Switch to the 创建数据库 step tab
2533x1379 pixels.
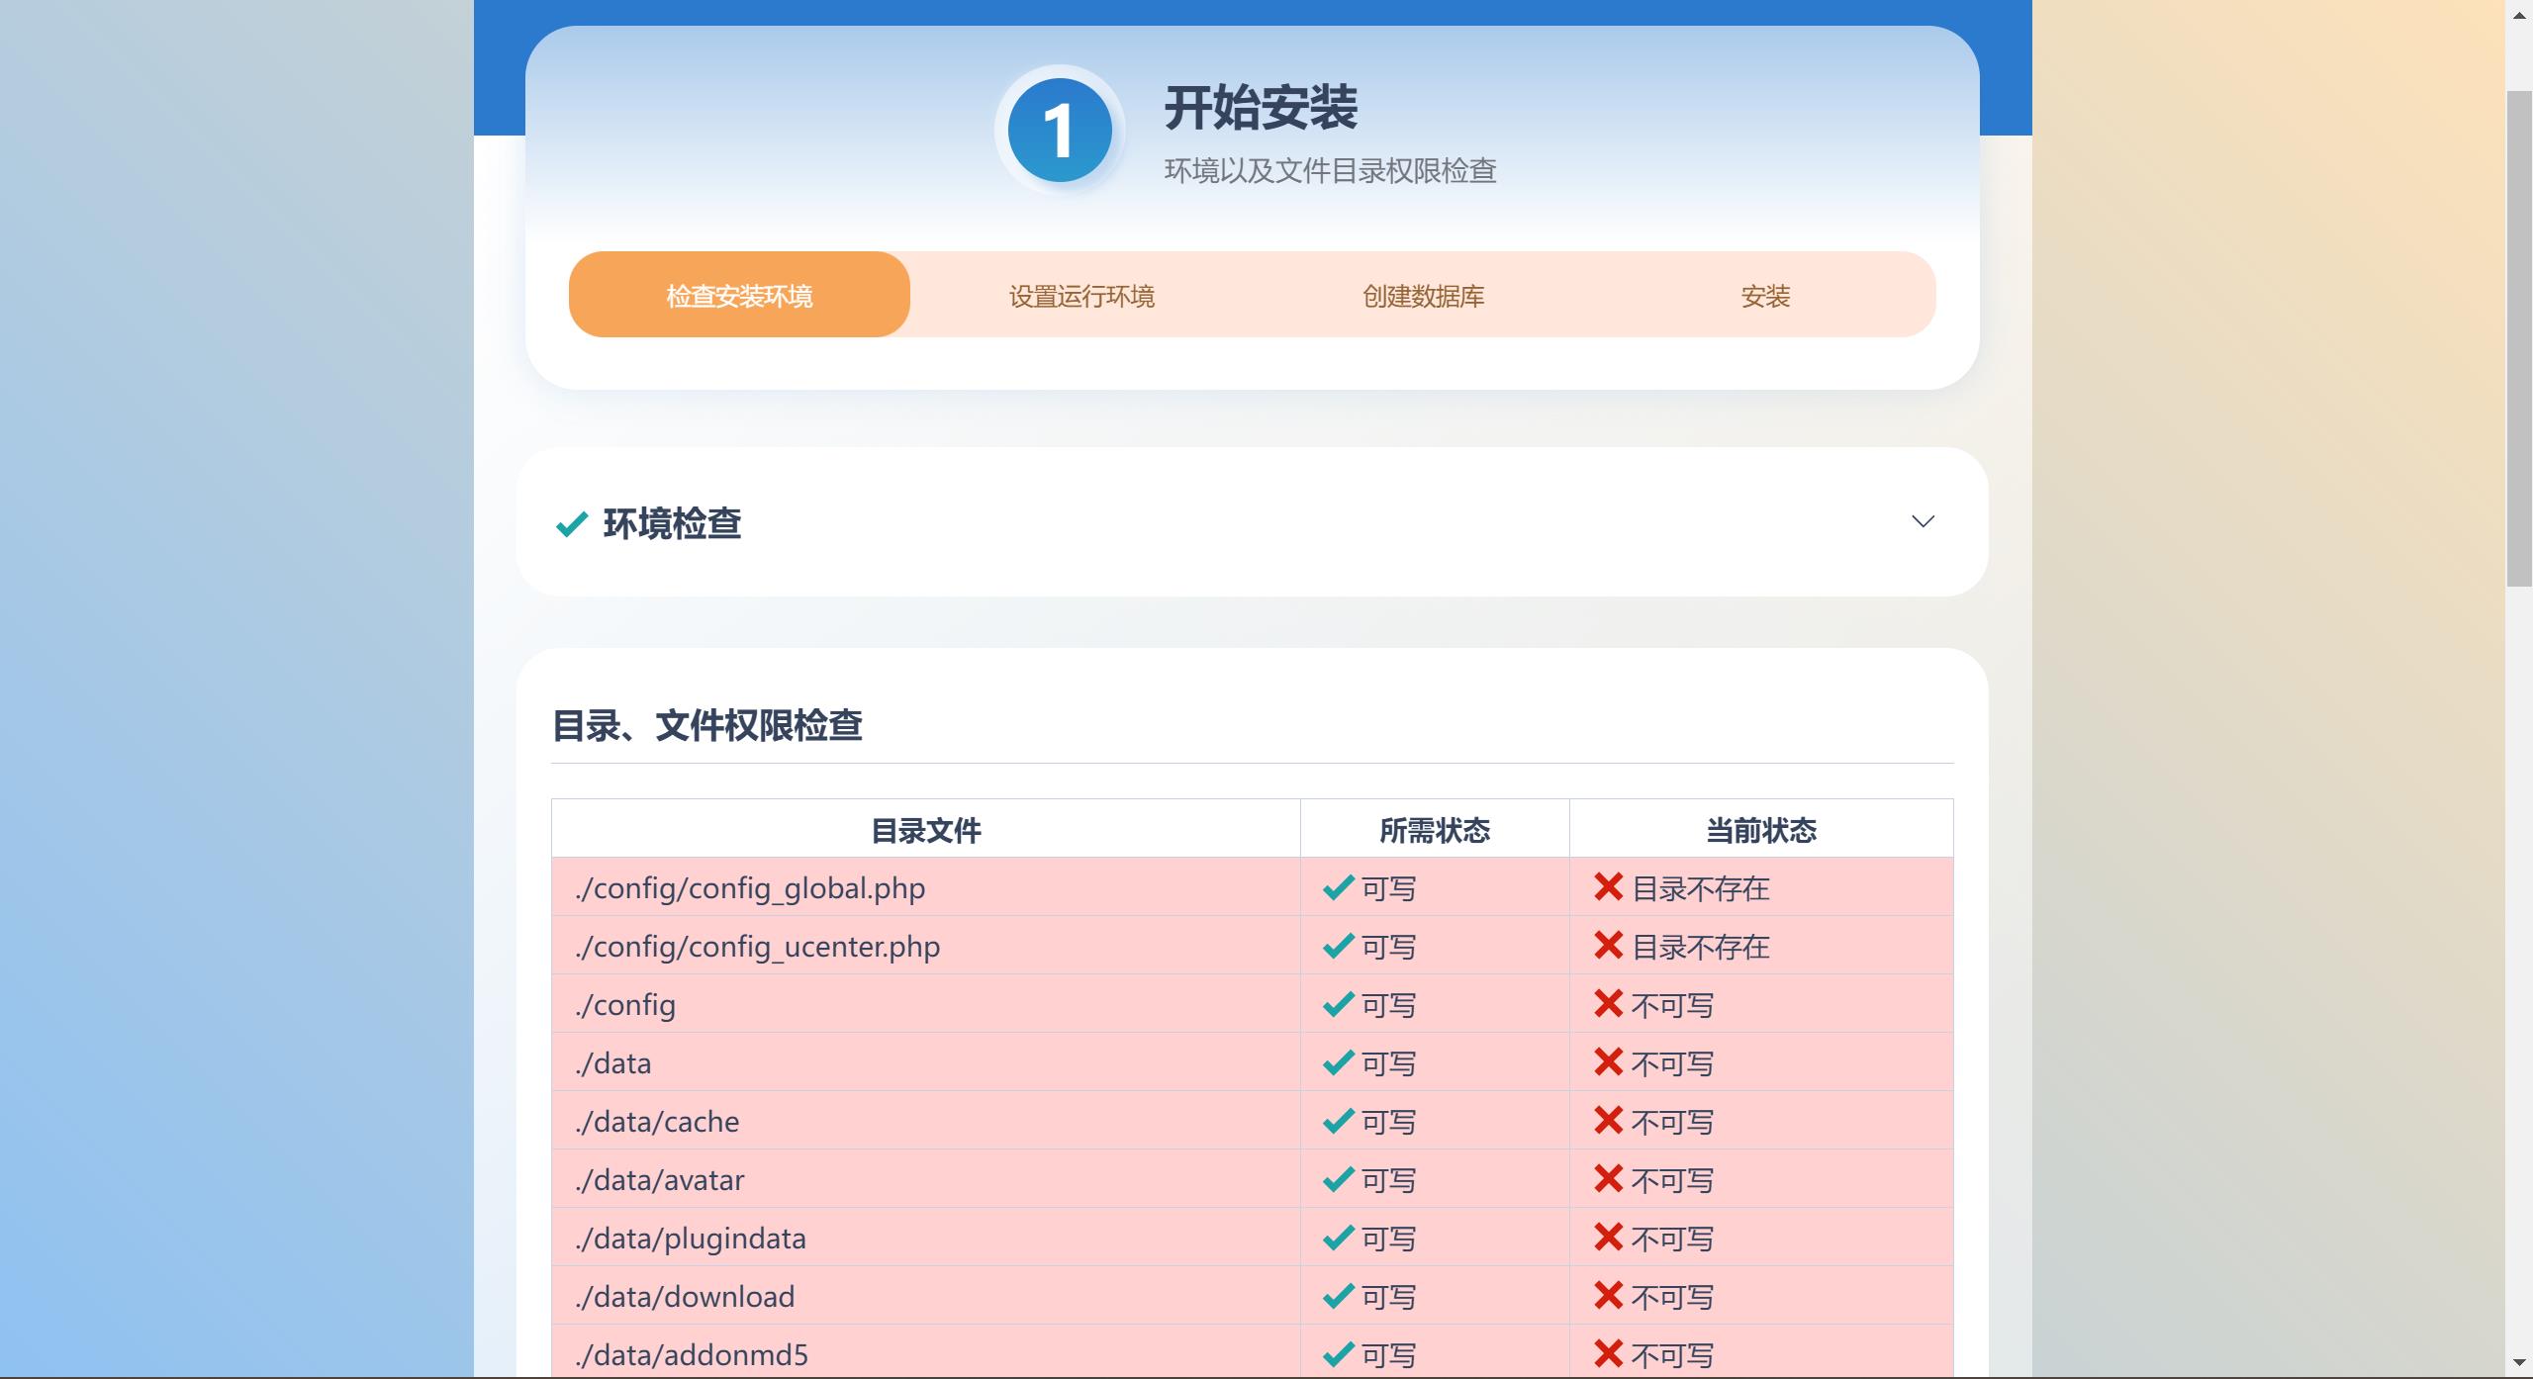1424,295
